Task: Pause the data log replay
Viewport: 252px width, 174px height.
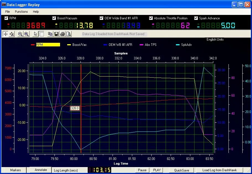Action: 142,170
